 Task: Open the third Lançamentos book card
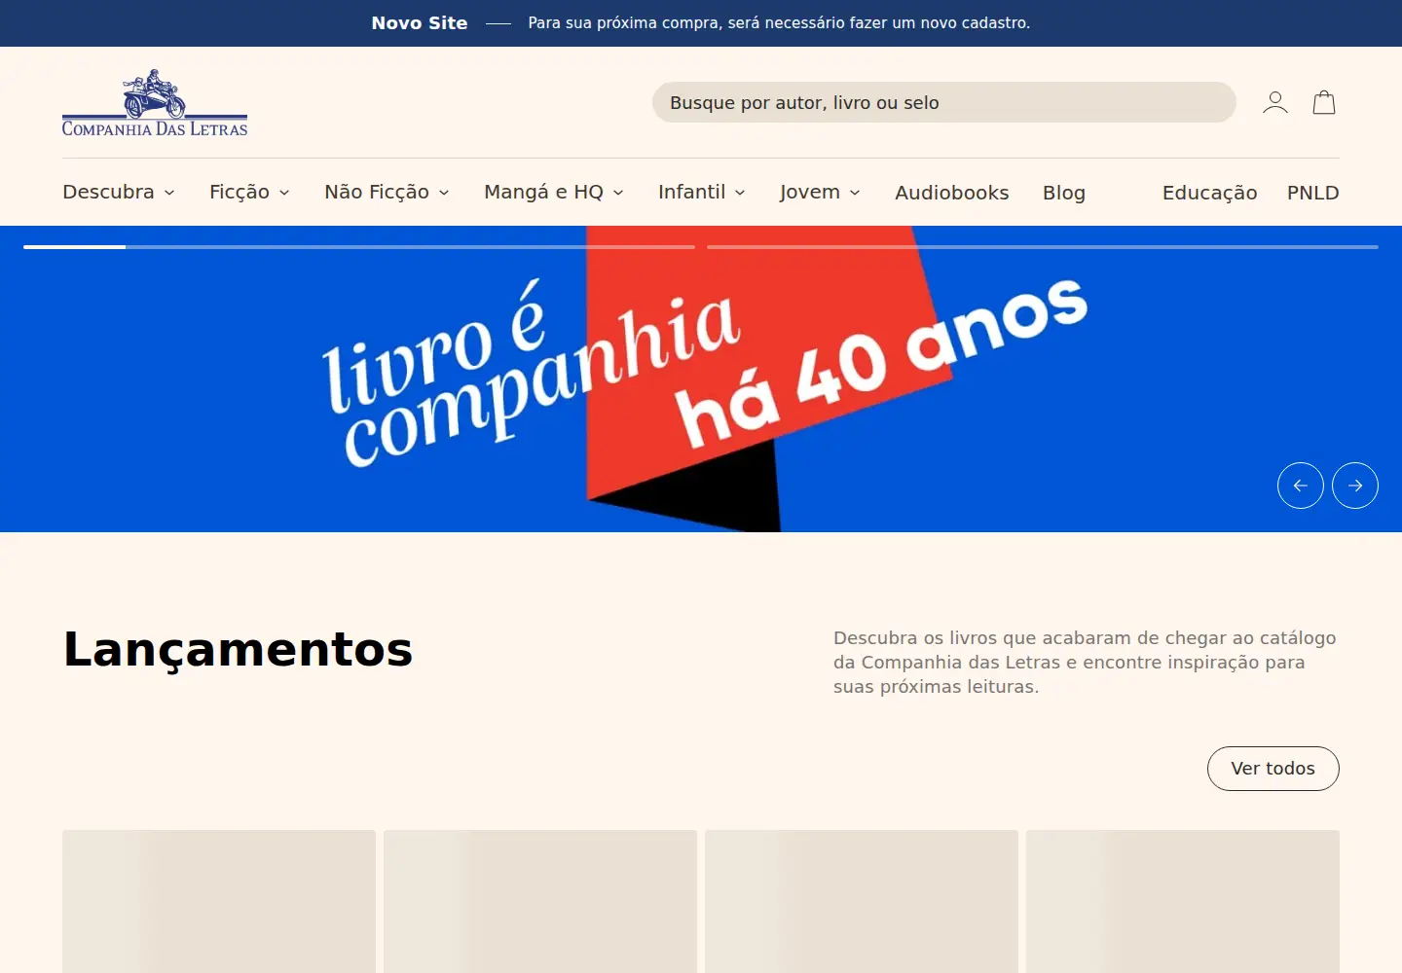[x=862, y=901]
